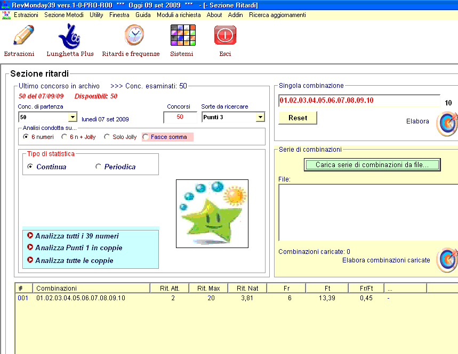Click the red arrow beside Analizza Punti 1 in coppie
Image resolution: width=458 pixels, height=354 pixels.
point(30,247)
